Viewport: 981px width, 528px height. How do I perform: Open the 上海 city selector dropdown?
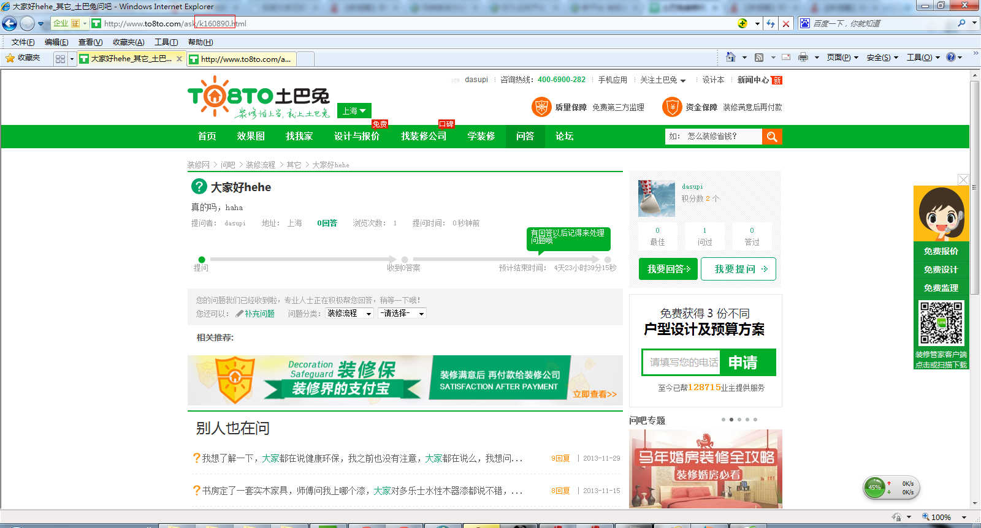(x=354, y=111)
